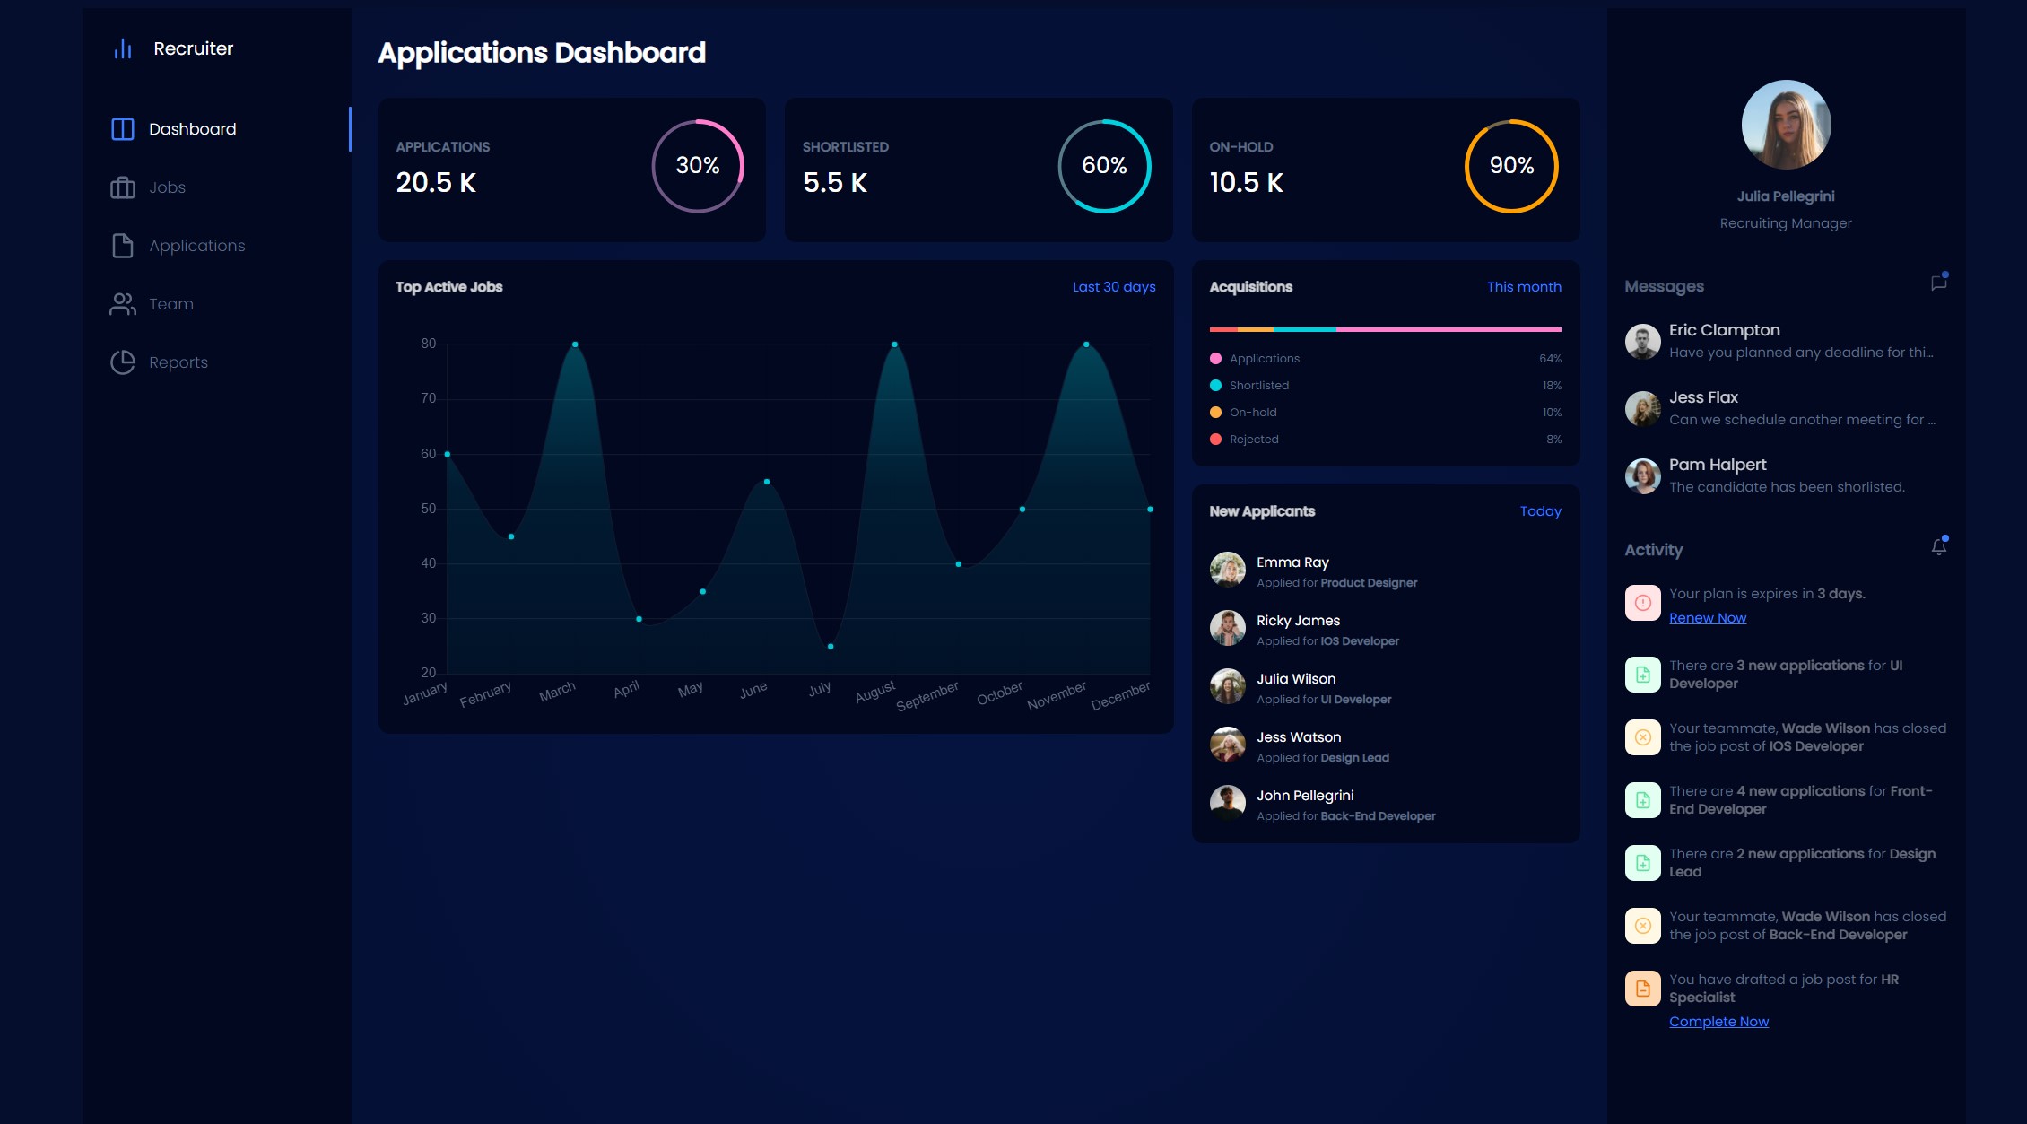Go to the Jobs menu item
Screen dimensions: 2027x1124
[167, 187]
